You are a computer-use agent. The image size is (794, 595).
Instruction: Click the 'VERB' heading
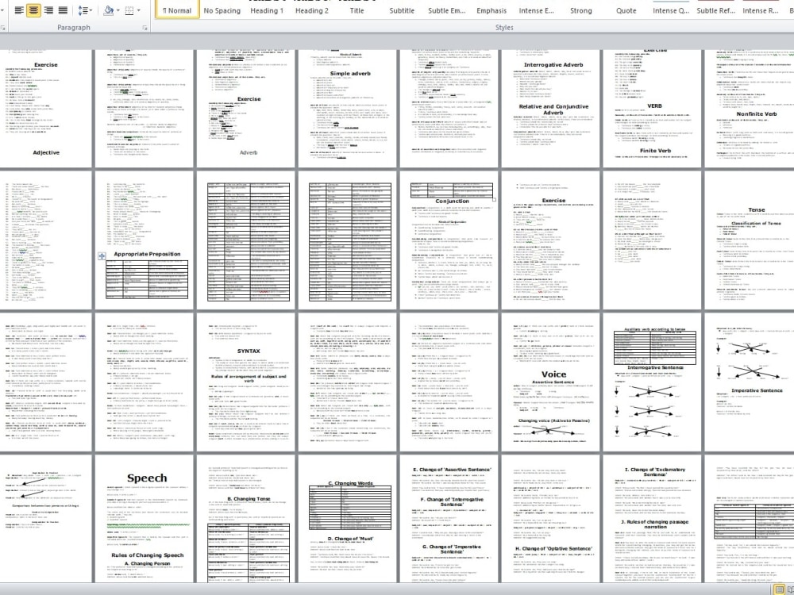(654, 106)
